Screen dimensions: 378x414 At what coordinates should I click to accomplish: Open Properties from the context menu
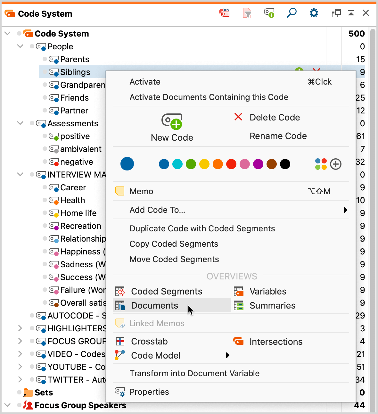(231, 392)
